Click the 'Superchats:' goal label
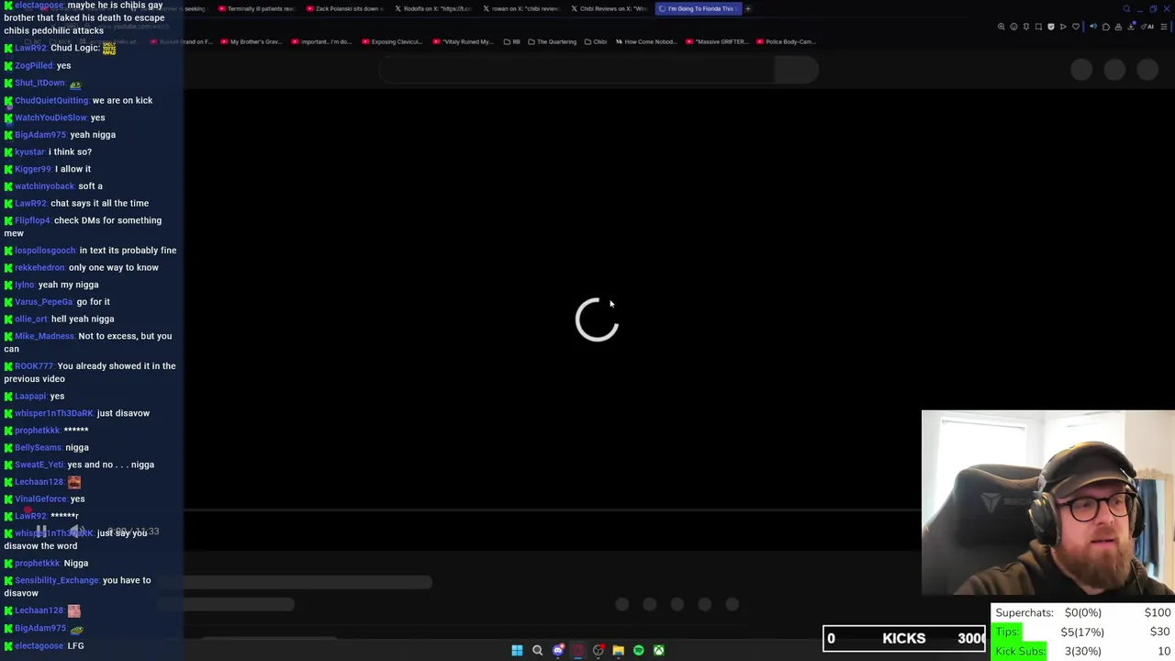Viewport: 1175px width, 661px height. click(x=1024, y=612)
